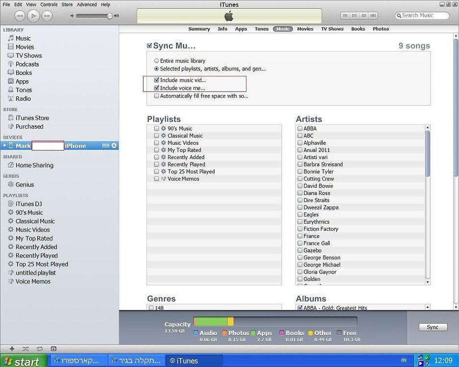The height and width of the screenshot is (367, 459).
Task: Open Podcasts in the Library sidebar
Action: pyautogui.click(x=27, y=64)
